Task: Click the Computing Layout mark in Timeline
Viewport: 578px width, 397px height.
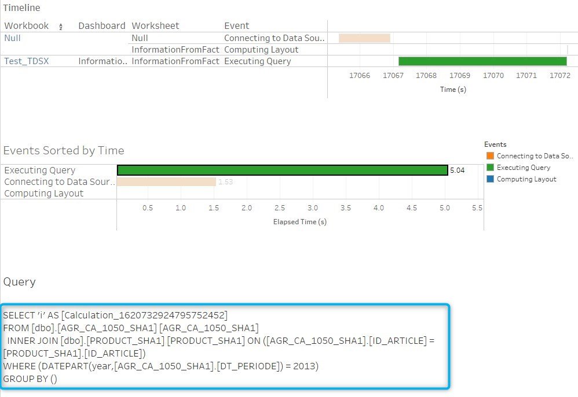Action: click(568, 49)
